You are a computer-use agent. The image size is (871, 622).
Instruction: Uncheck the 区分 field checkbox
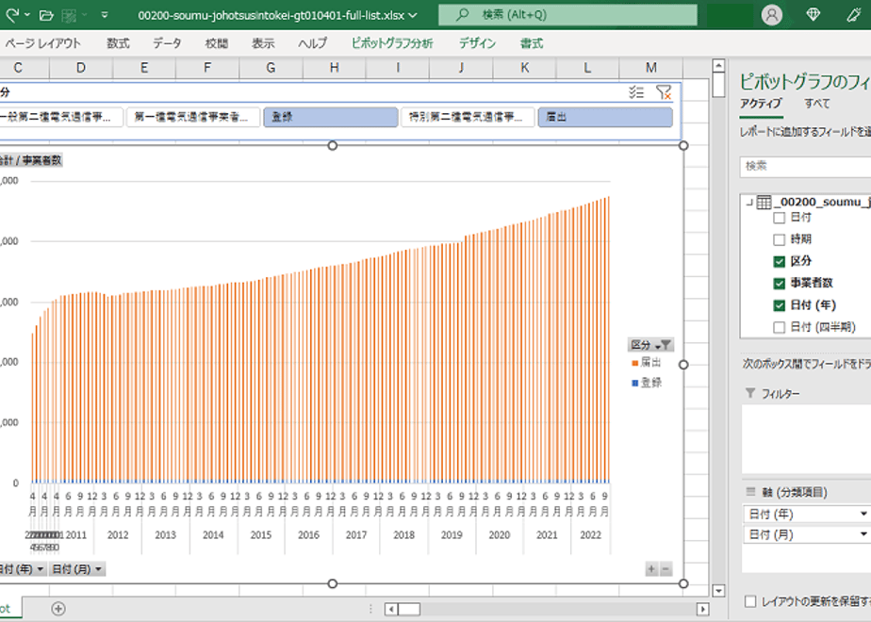tap(780, 262)
